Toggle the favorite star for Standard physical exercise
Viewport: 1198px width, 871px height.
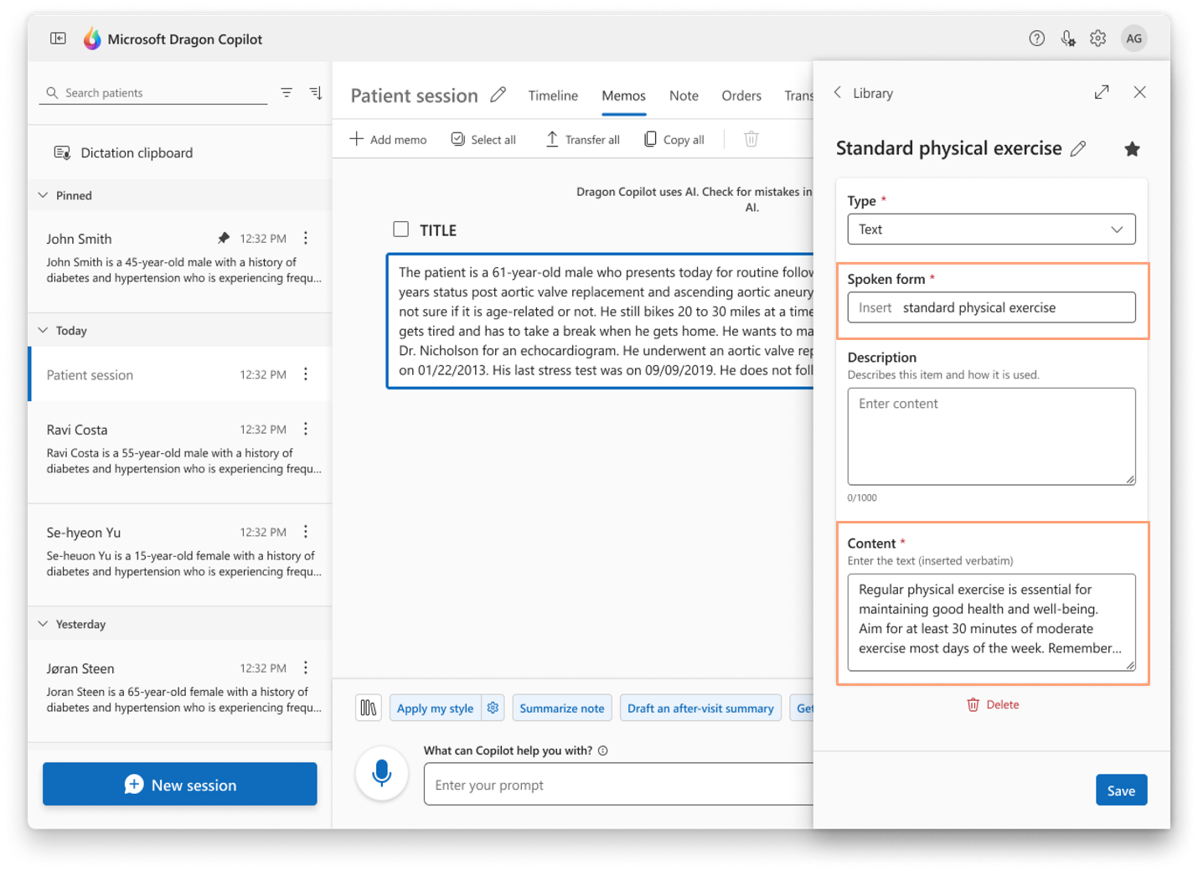1132,149
